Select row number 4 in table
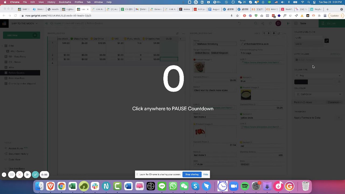 pyautogui.click(x=53, y=63)
